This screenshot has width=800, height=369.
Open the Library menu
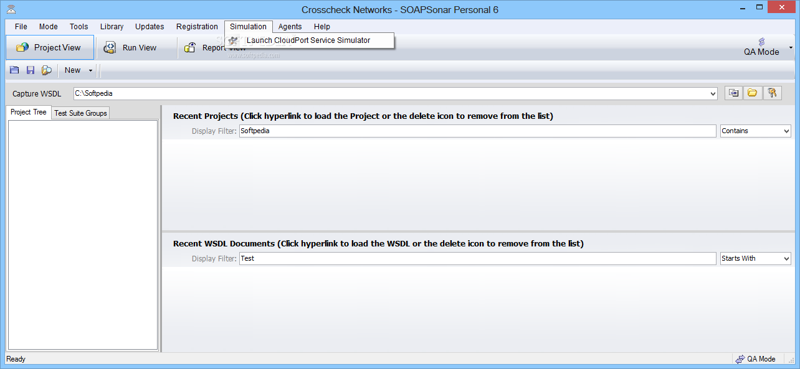pyautogui.click(x=112, y=27)
